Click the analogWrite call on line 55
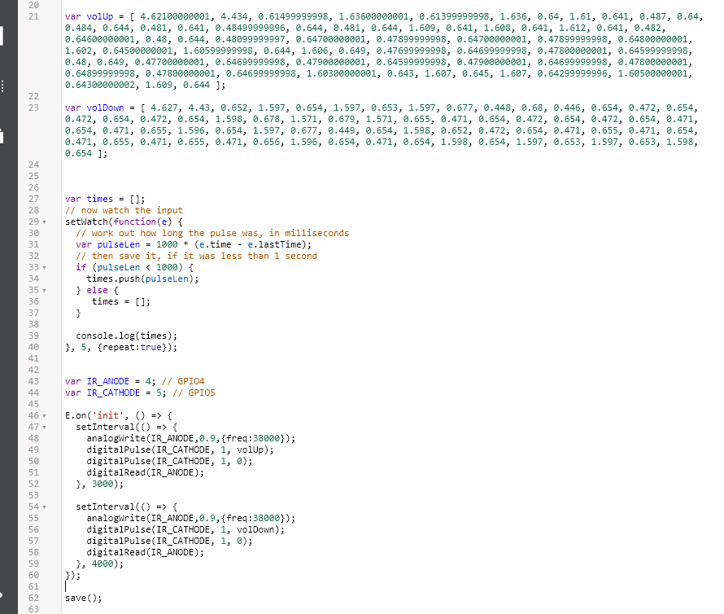Image resolution: width=724 pixels, height=614 pixels. click(x=190, y=518)
